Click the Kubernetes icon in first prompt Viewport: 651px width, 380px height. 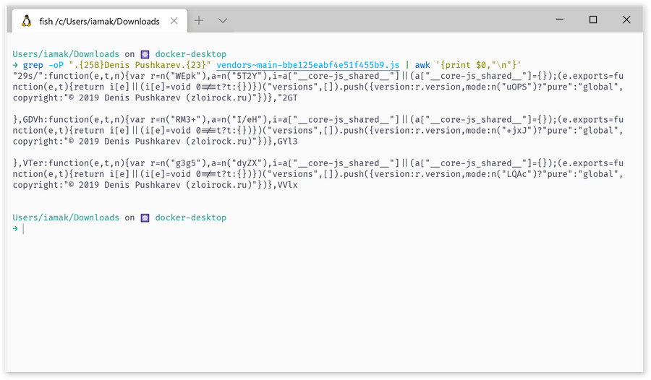coord(145,54)
